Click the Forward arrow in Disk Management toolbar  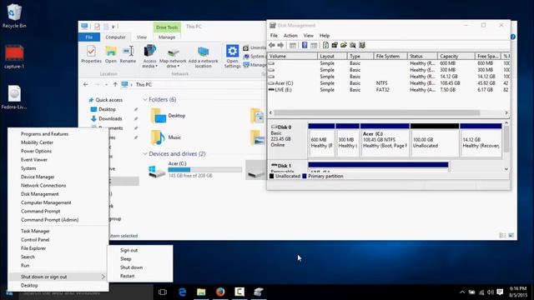280,45
